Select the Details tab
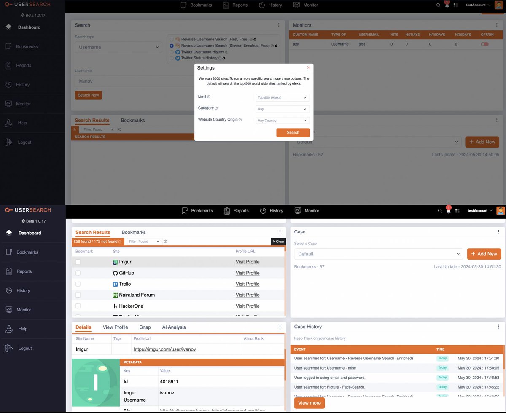 83,327
